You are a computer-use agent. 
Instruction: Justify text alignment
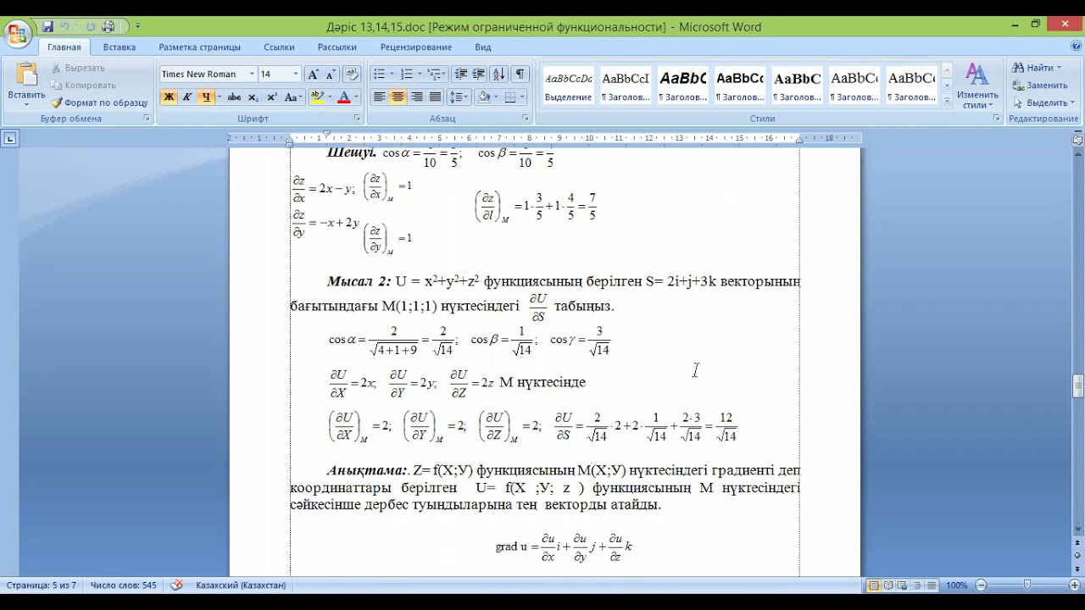[435, 97]
